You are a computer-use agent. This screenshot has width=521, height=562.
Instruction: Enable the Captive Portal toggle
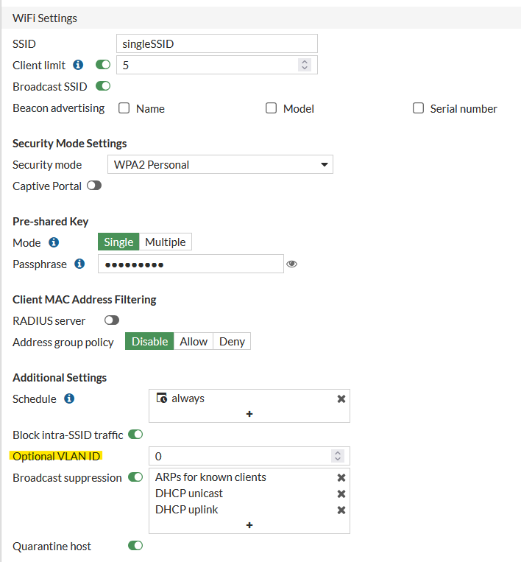94,186
